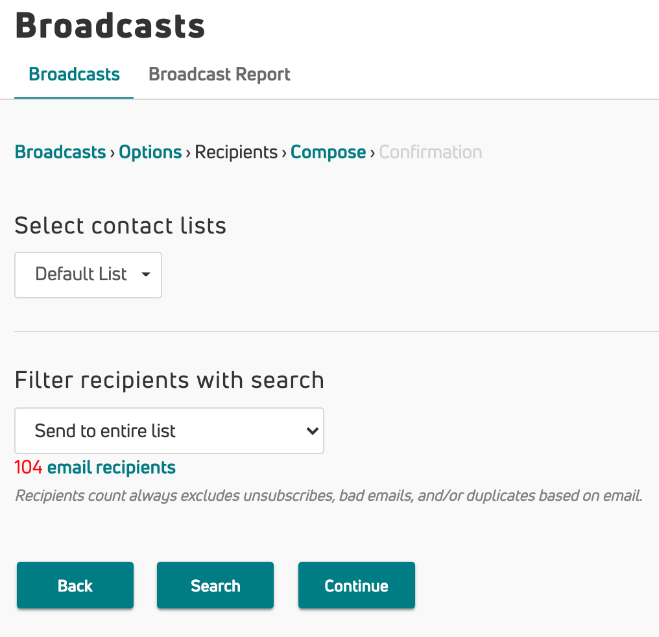Click the italic recipients count disclaimer note
This screenshot has height=637, width=659.
(x=328, y=496)
